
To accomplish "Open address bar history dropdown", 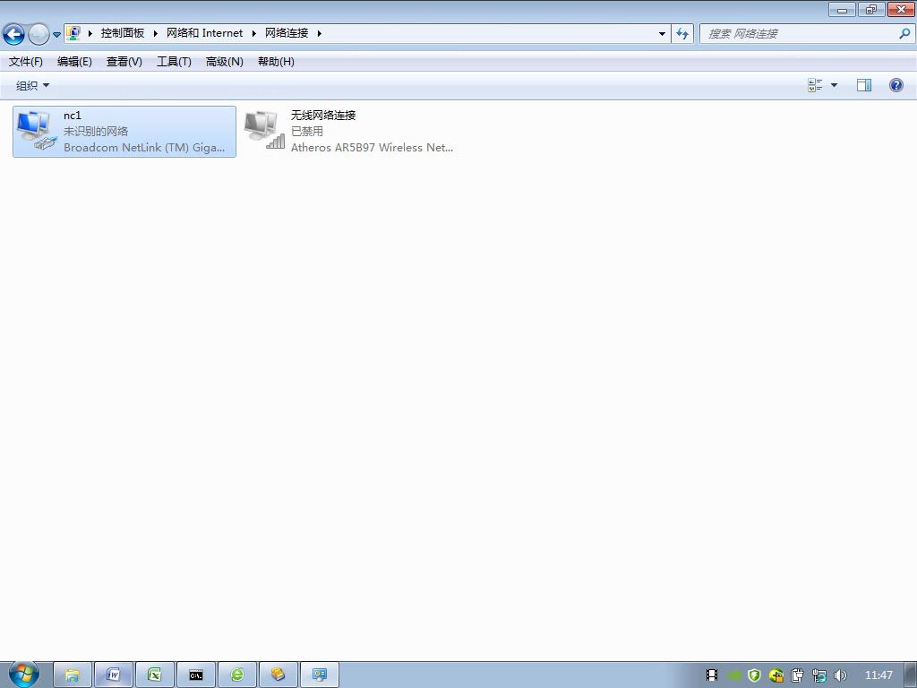I will click(x=662, y=34).
